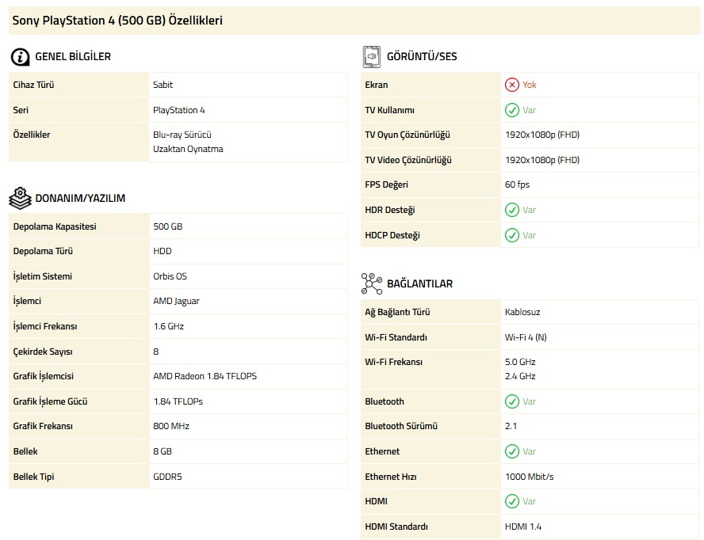This screenshot has height=540, width=704.
Task: Click the Blu-ray Sürücü feature text
Action: point(182,135)
